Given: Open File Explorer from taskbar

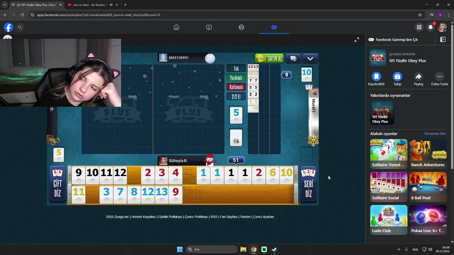Looking at the screenshot, I should [243, 249].
